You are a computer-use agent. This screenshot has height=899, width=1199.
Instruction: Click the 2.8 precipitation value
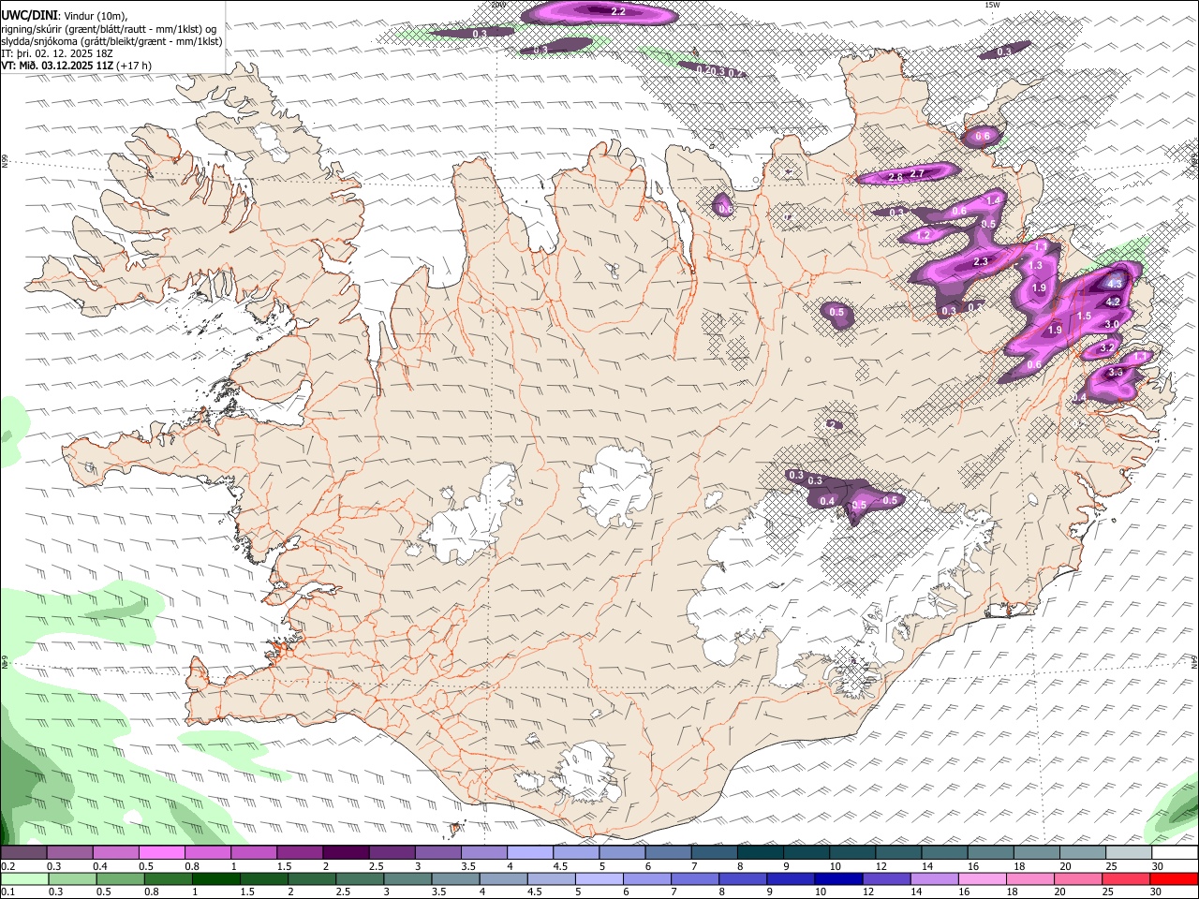point(895,177)
